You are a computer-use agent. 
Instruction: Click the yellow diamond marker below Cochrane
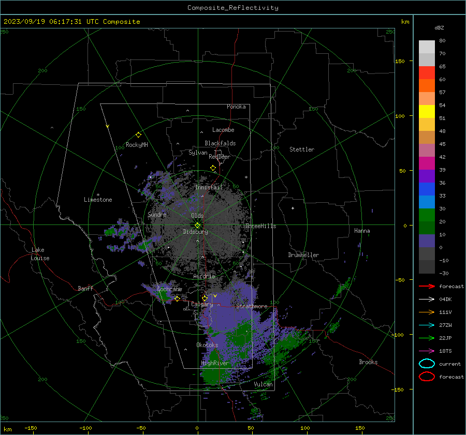point(177,299)
